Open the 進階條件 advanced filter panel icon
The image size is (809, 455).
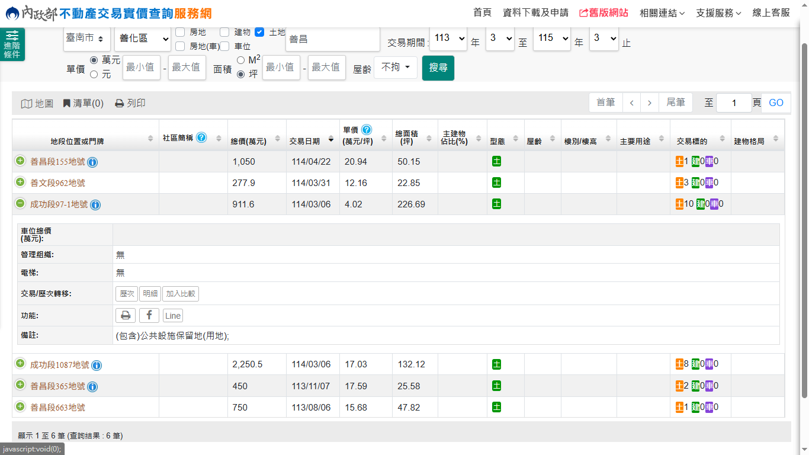[12, 44]
